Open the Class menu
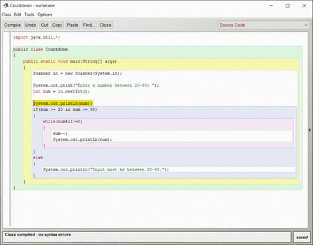Viewport: 313px width, 245px height. 7,14
